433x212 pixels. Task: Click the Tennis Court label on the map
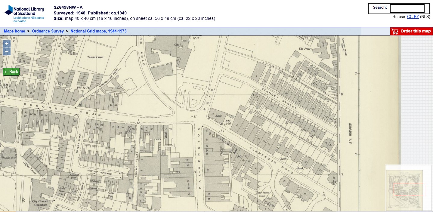[x=95, y=57]
